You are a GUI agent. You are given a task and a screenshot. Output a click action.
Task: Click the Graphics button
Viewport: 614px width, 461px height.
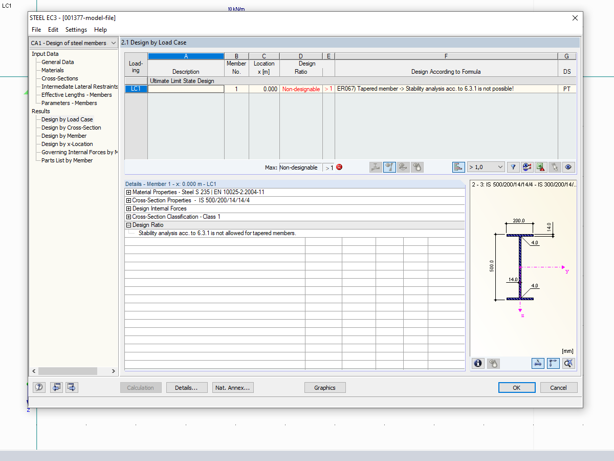pyautogui.click(x=325, y=388)
